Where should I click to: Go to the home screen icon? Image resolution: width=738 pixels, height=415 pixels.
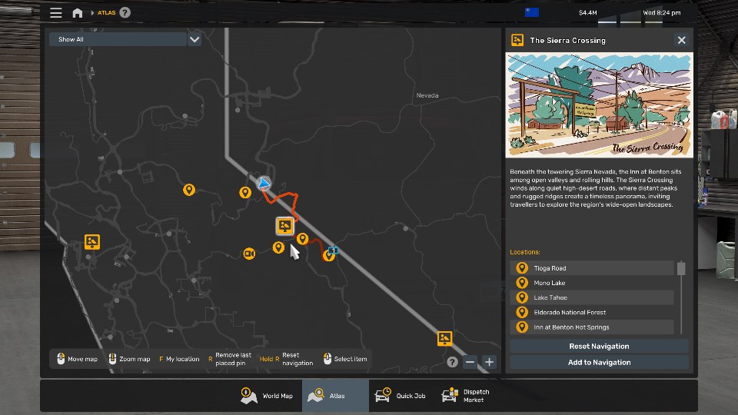click(78, 13)
